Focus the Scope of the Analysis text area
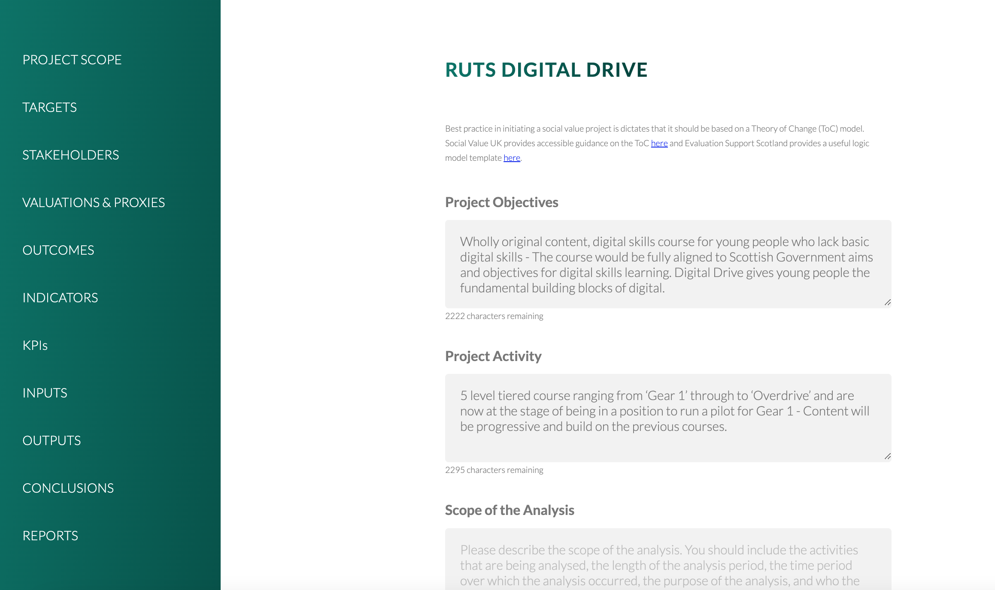This screenshot has width=995, height=590. (x=668, y=559)
